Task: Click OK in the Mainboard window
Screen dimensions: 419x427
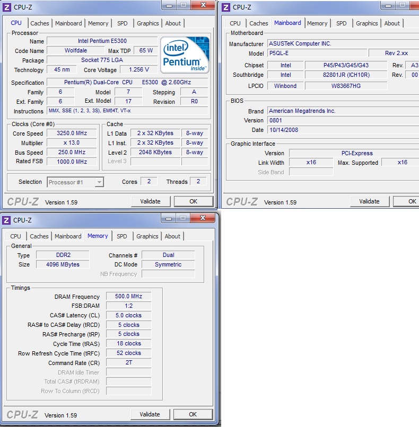Action: pos(406,201)
